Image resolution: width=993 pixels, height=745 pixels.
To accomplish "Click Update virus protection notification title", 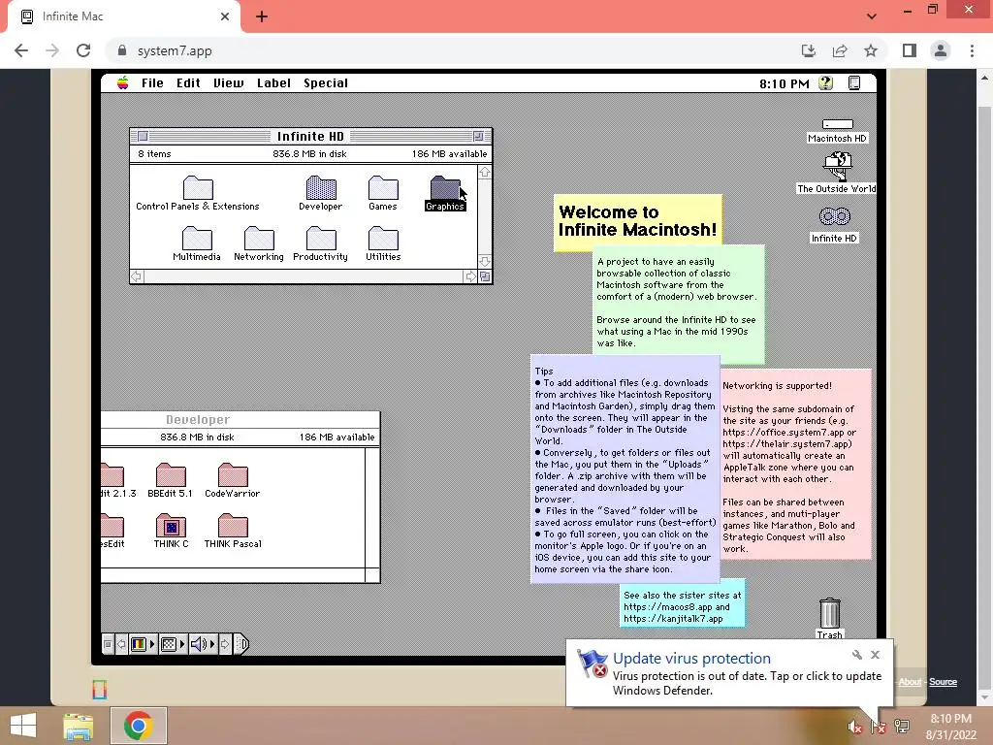I will (691, 659).
